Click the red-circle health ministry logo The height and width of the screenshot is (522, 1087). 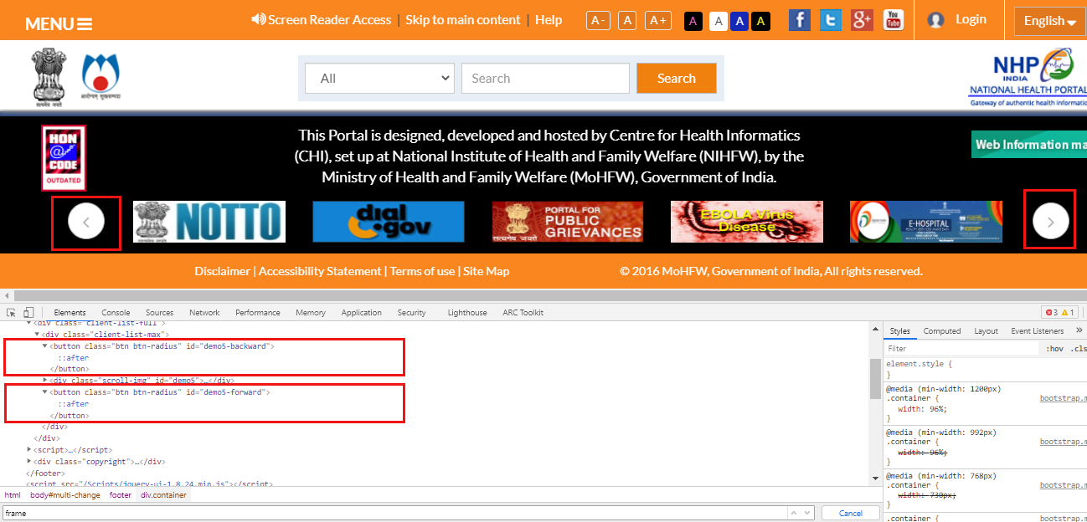(101, 77)
